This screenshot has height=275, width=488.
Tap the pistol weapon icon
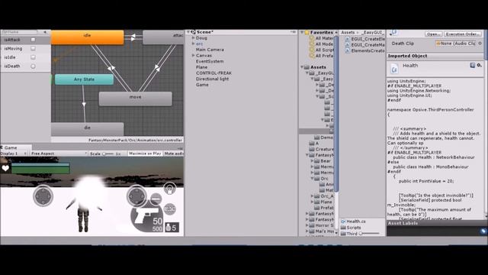(x=146, y=215)
